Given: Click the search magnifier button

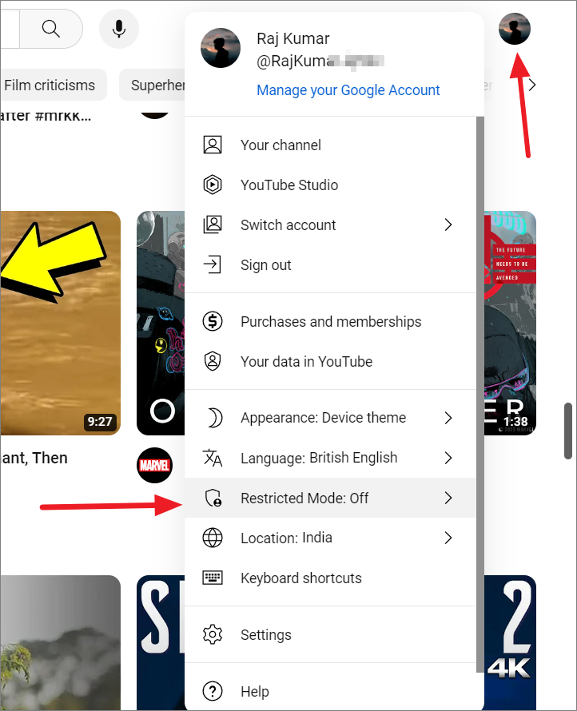Looking at the screenshot, I should tap(51, 29).
